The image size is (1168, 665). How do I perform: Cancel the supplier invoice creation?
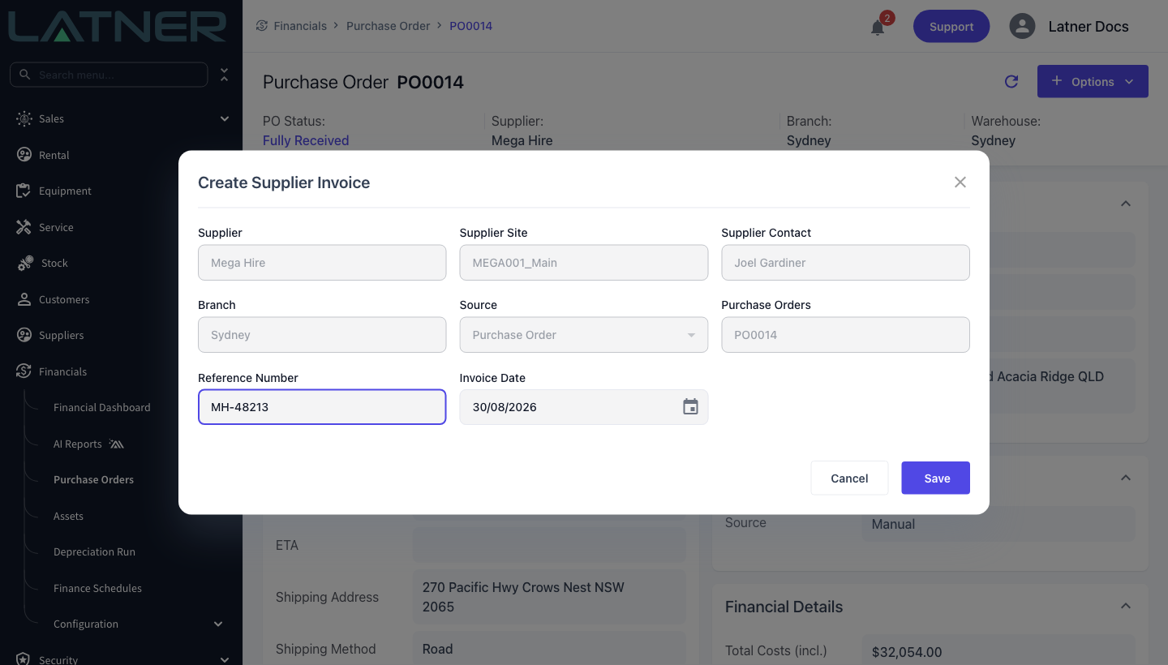[x=849, y=478]
